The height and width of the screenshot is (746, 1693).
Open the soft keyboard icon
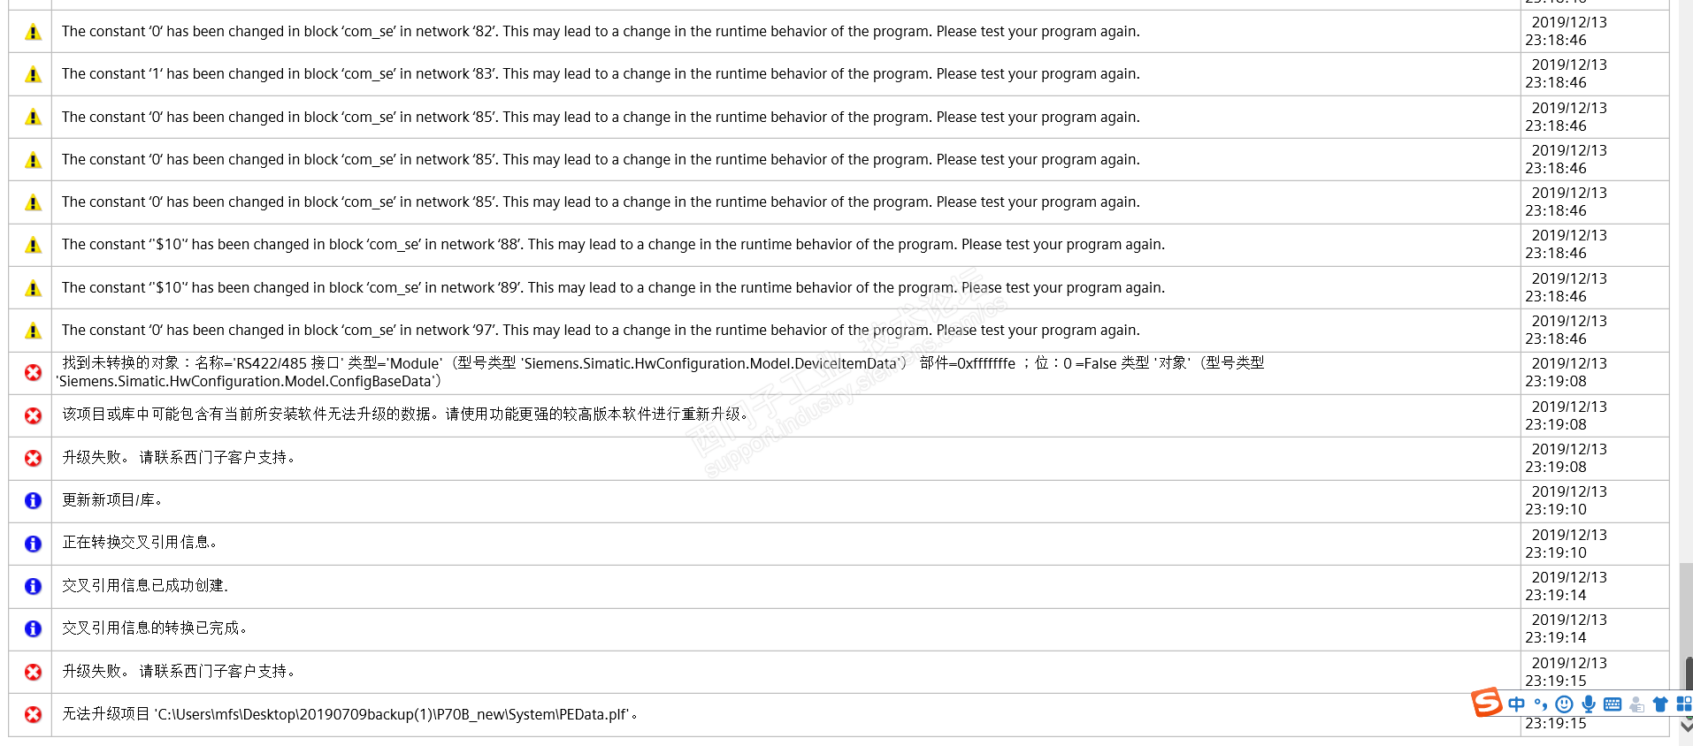tap(1613, 704)
